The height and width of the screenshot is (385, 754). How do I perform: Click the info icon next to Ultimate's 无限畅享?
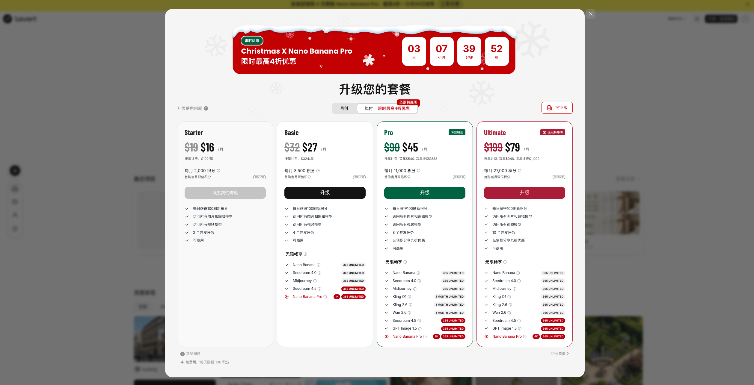coord(505,262)
